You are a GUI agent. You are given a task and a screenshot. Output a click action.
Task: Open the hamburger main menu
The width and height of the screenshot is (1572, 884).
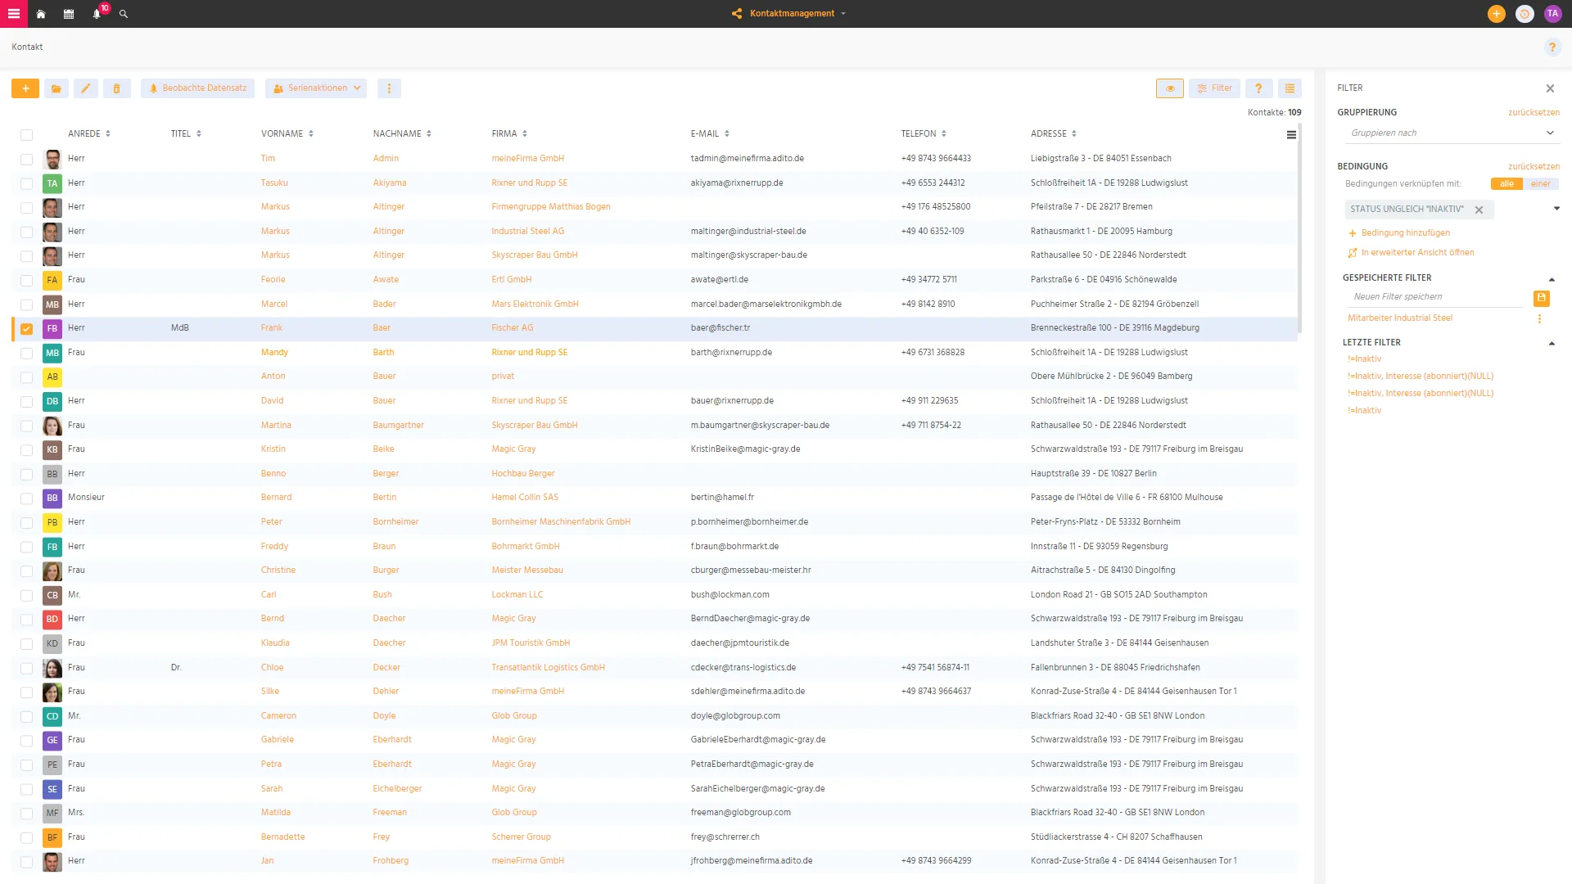pyautogui.click(x=13, y=14)
